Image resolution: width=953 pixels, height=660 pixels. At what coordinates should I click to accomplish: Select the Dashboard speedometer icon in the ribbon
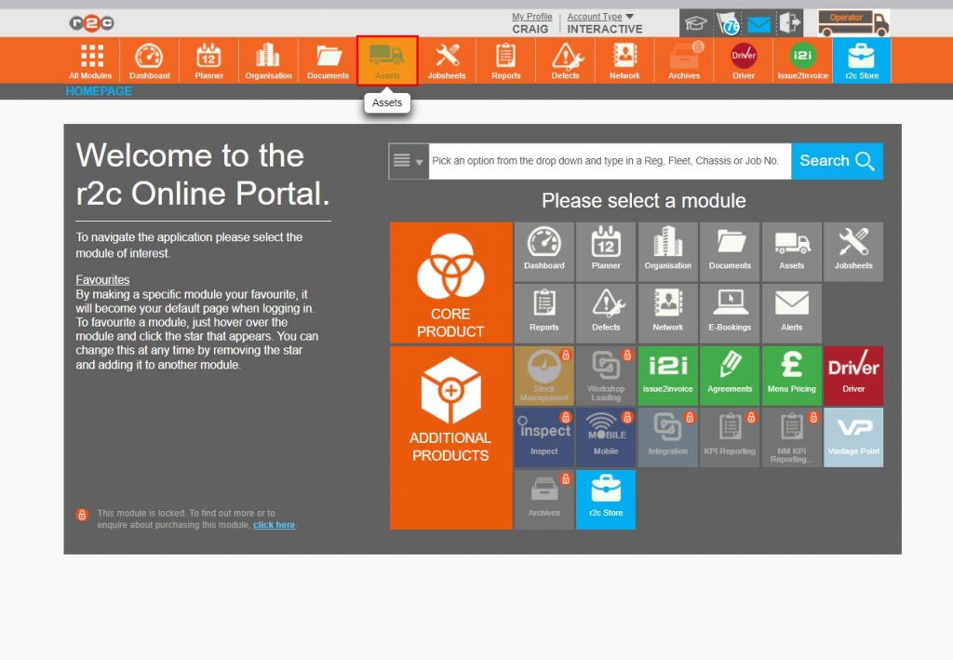click(149, 59)
